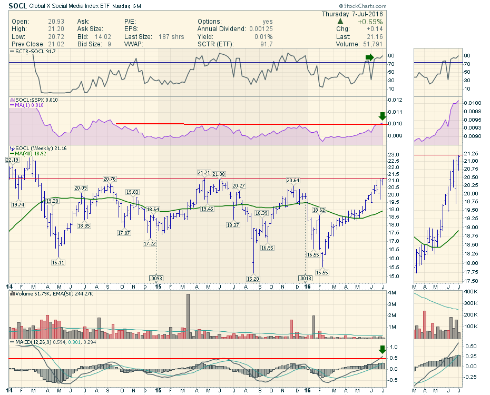Click the SCTR (ETF) value 91.7

[x=267, y=44]
